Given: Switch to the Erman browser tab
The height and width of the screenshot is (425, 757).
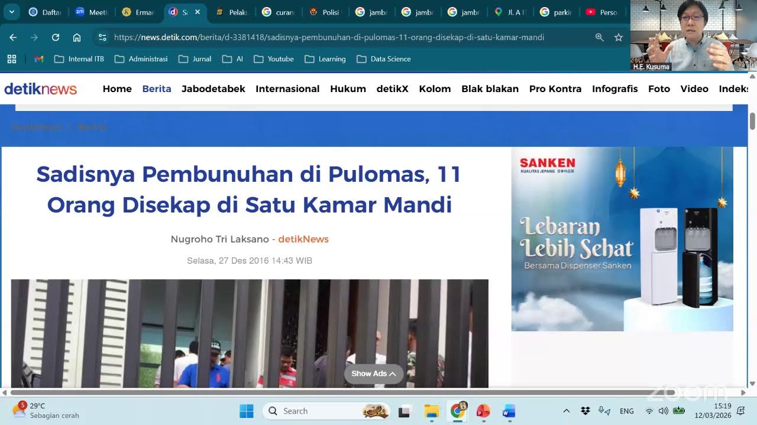Looking at the screenshot, I should pyautogui.click(x=137, y=12).
